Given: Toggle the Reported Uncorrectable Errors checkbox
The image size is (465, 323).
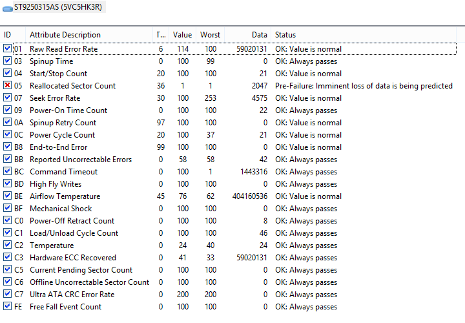Looking at the screenshot, I should point(7,159).
